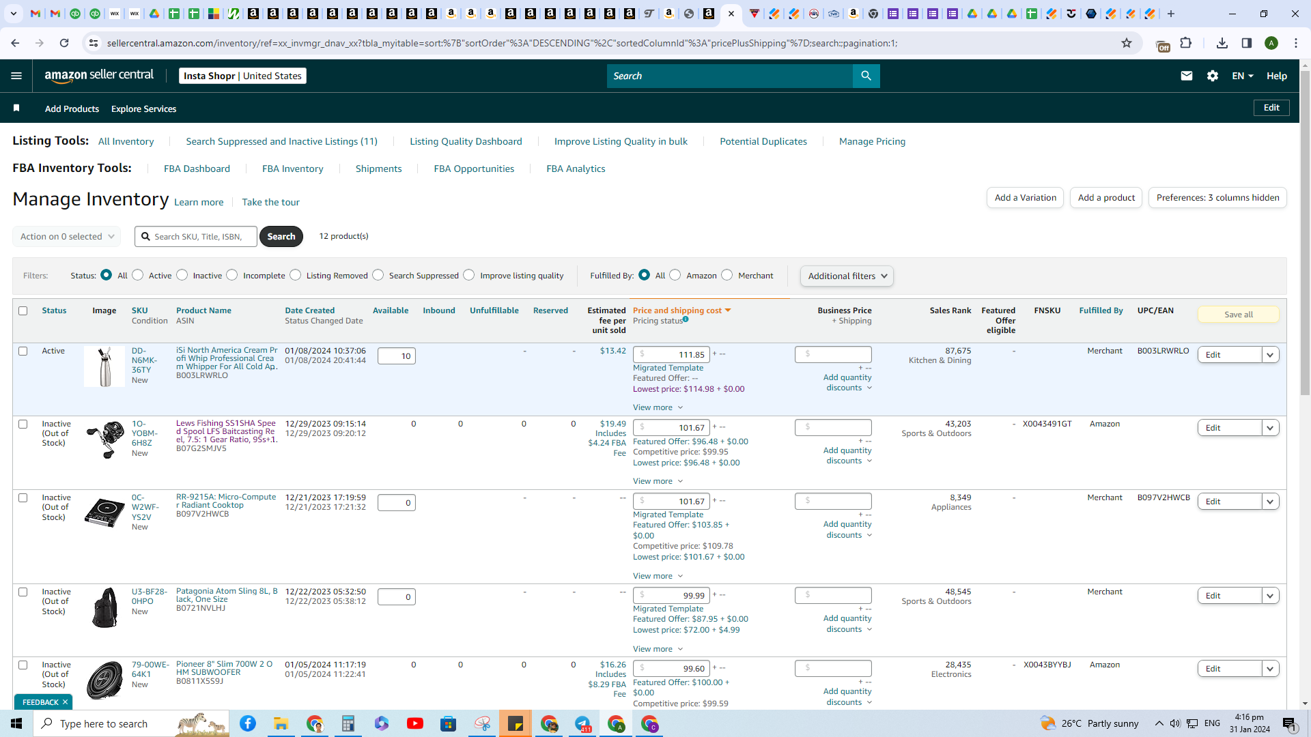
Task: Open the EN language dropdown
Action: point(1243,76)
